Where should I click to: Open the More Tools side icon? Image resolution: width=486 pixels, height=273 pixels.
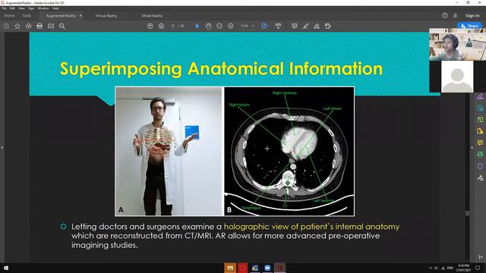point(480,178)
